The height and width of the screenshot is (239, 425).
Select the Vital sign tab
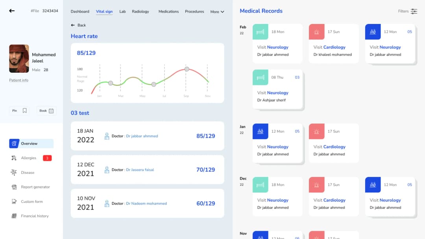(x=104, y=11)
